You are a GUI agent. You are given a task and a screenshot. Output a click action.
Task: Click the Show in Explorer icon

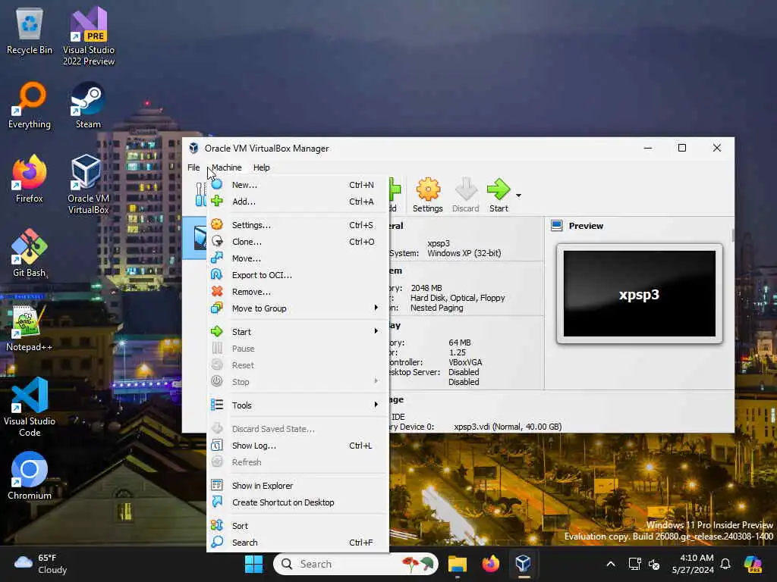click(x=216, y=485)
